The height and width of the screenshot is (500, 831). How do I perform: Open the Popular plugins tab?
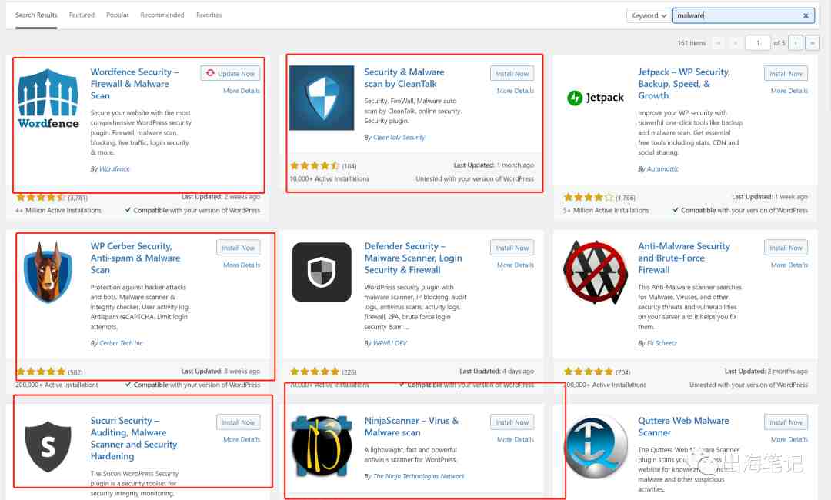click(117, 15)
